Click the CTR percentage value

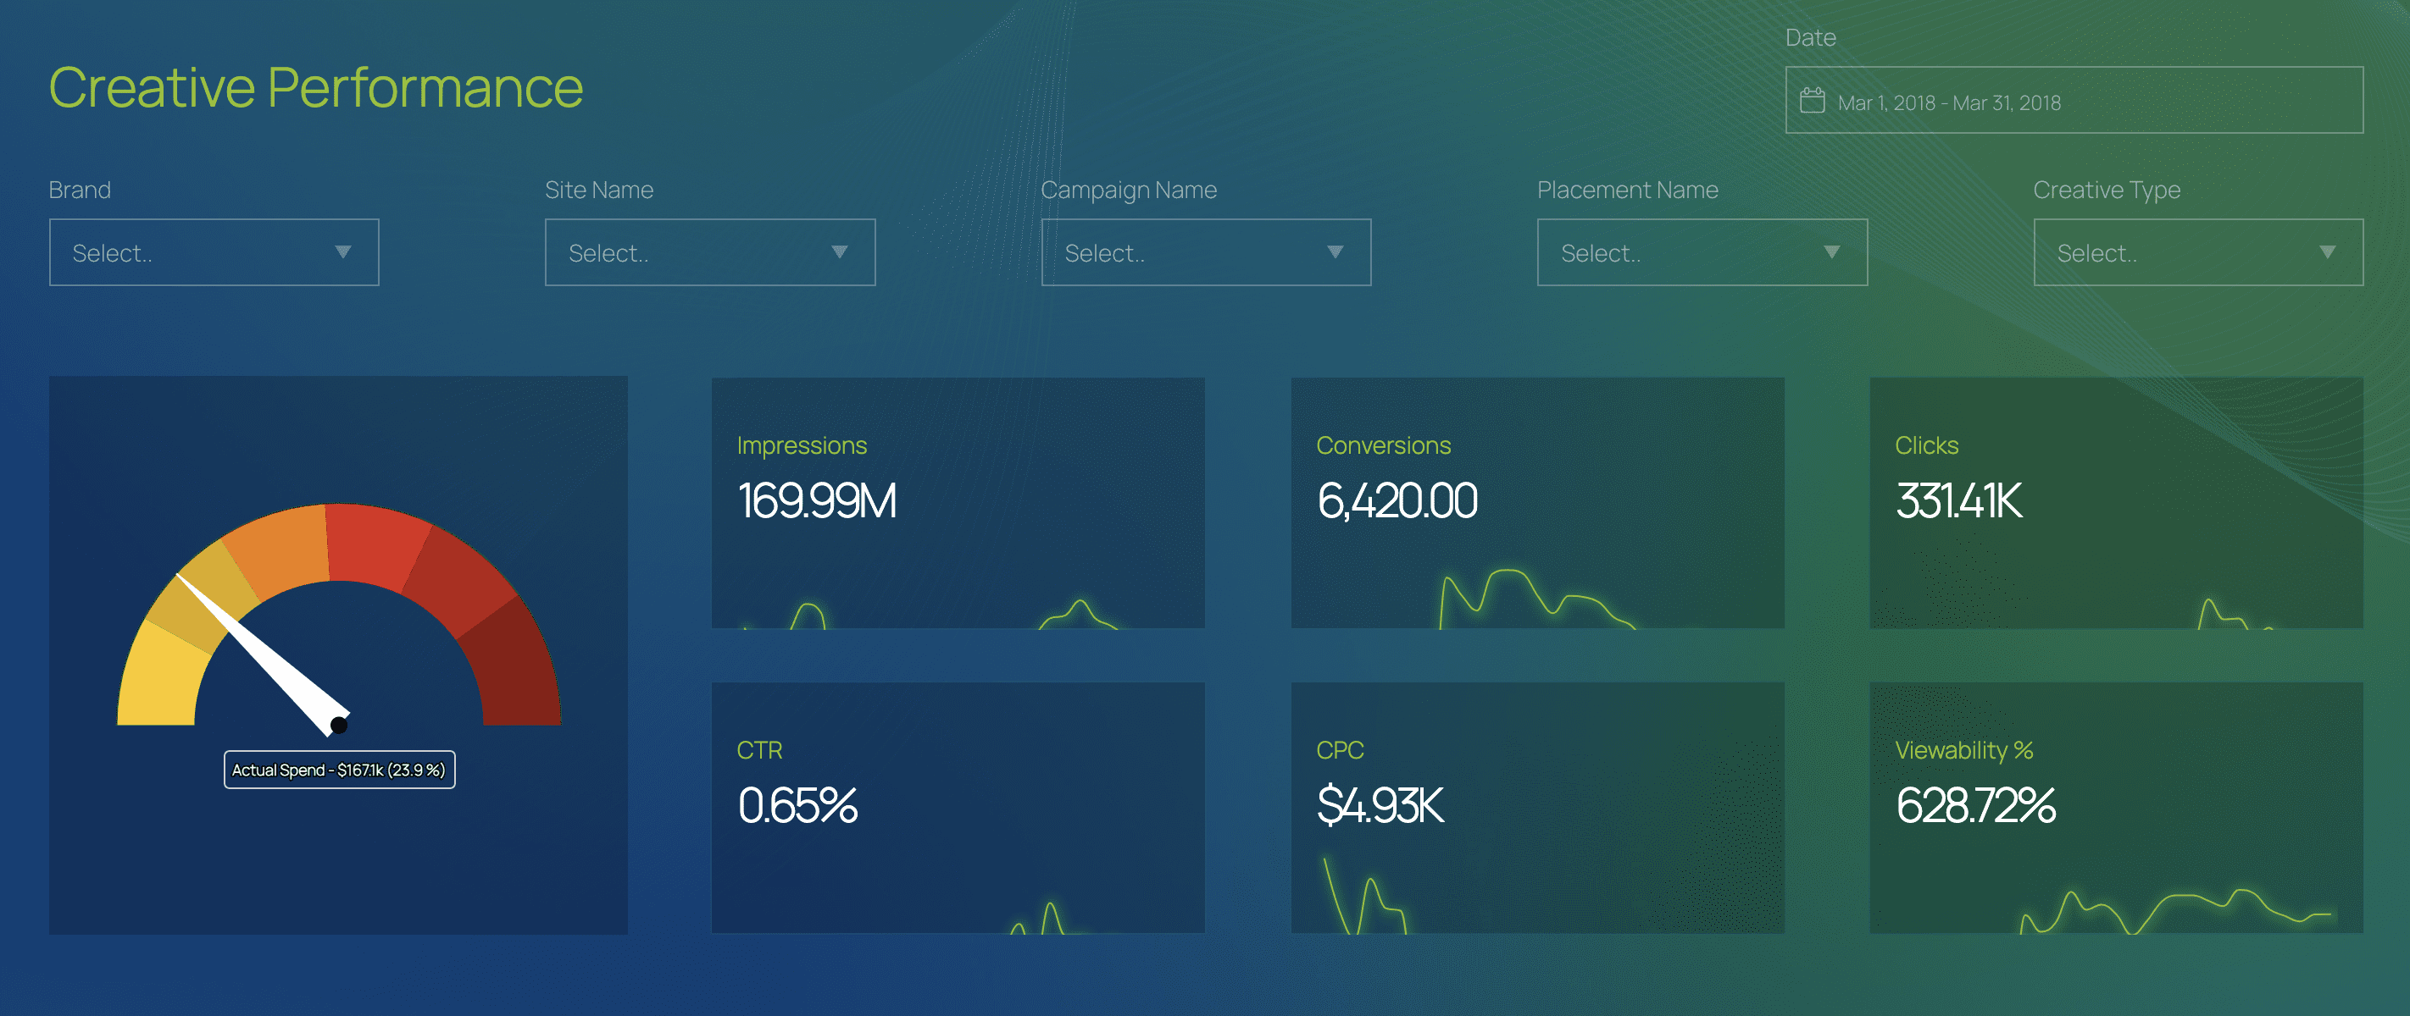pos(798,806)
